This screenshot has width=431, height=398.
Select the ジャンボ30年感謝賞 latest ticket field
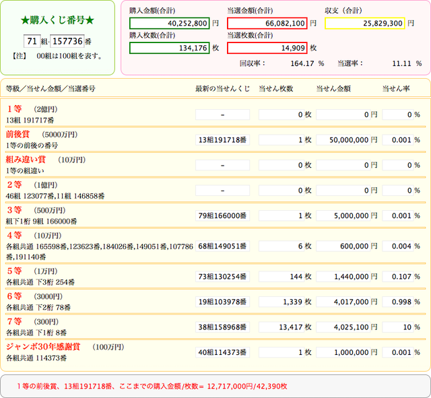click(x=222, y=352)
